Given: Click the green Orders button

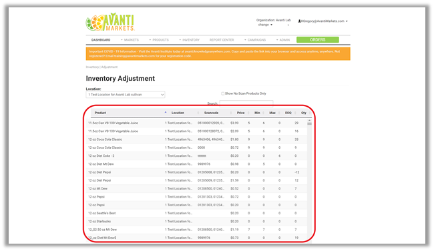Looking at the screenshot, I should pyautogui.click(x=317, y=40).
